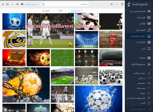
Task: Open the My Videos play icon
Action: tap(149, 98)
